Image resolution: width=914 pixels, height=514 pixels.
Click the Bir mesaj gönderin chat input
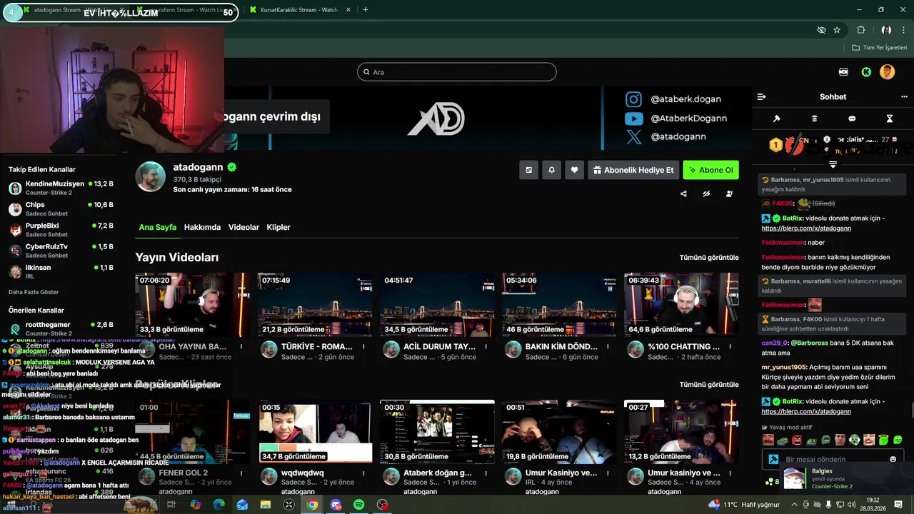(x=832, y=459)
